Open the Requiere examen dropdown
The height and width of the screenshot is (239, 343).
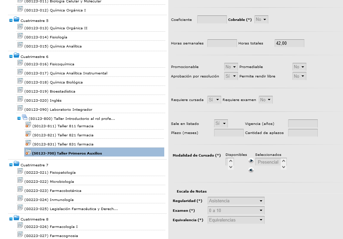[266, 100]
